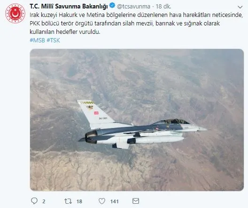
Task: Open the tweet via 18 dk. timestamp
Action: pyautogui.click(x=163, y=7)
